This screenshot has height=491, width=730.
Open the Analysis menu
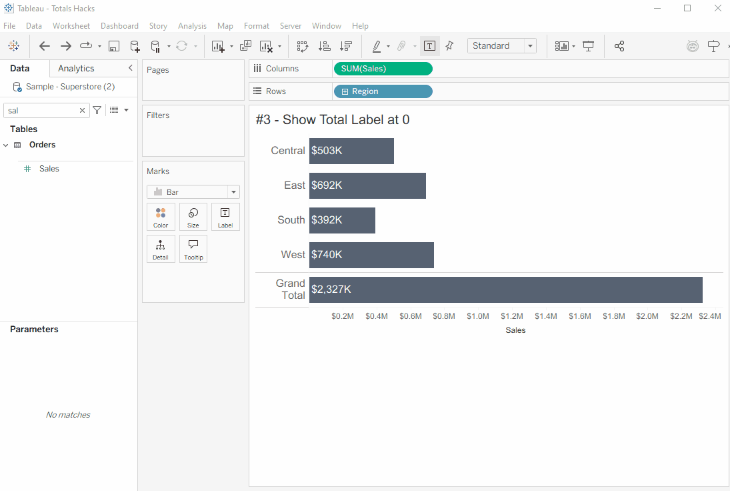[x=192, y=25]
